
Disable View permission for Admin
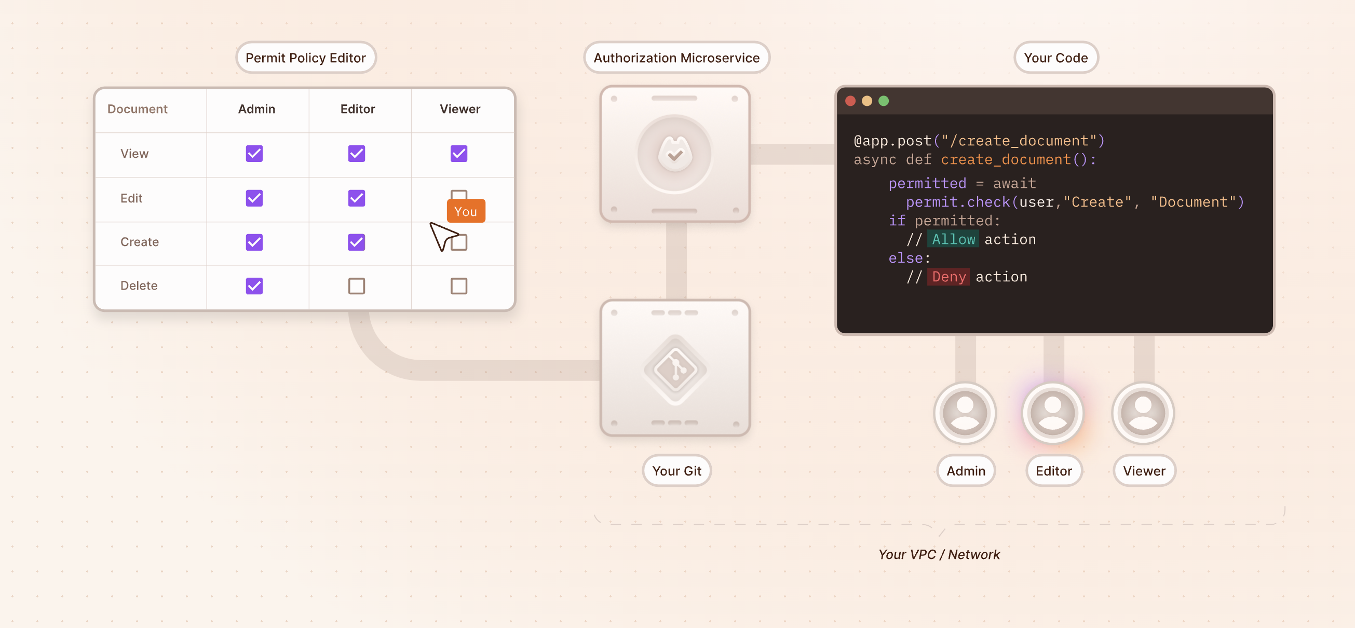[254, 153]
